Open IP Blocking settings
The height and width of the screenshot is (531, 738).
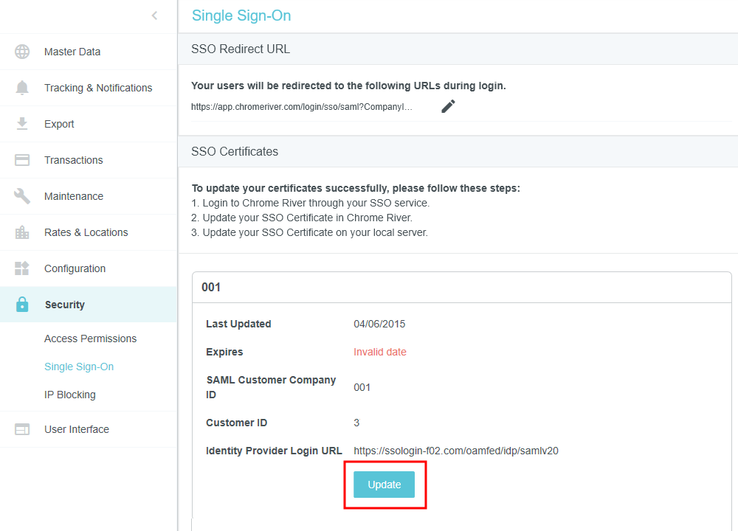coord(70,395)
